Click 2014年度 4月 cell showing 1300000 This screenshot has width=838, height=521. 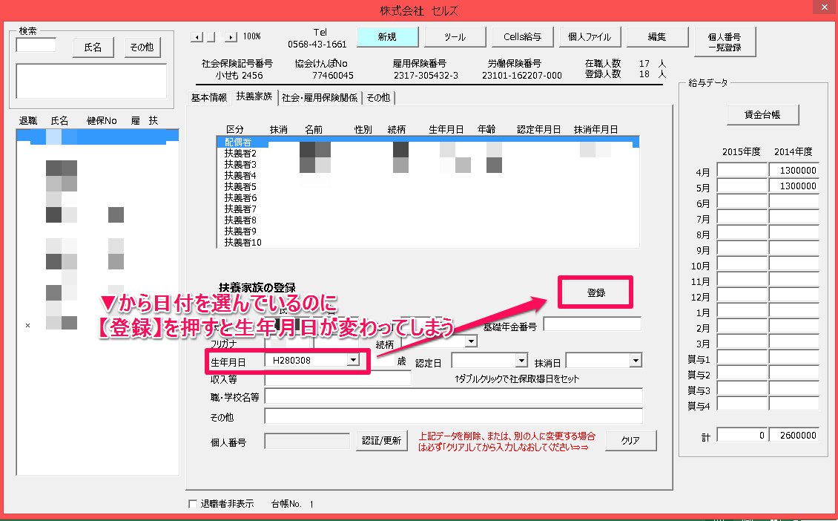[x=794, y=170]
